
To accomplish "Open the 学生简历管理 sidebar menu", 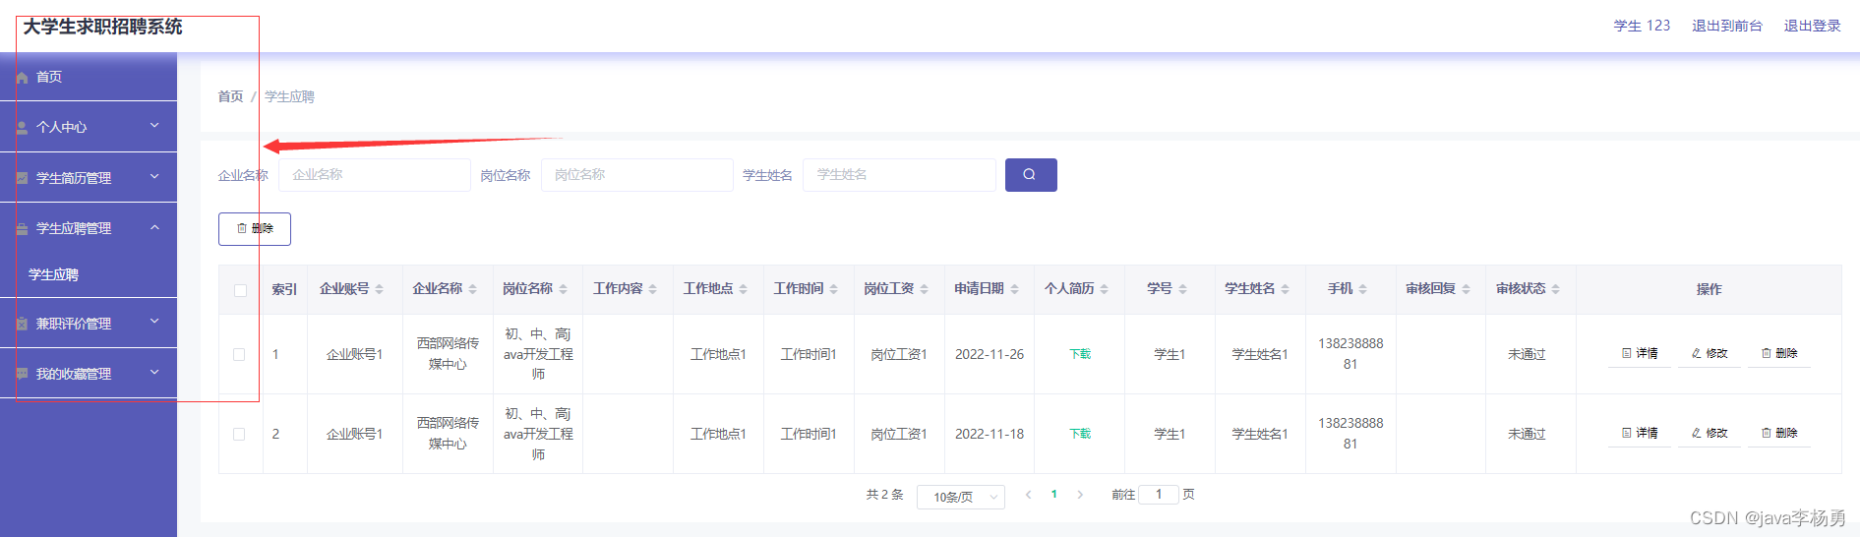I will pos(89,178).
